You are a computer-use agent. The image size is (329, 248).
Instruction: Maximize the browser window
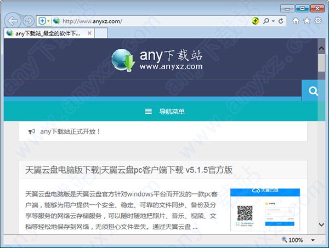click(x=302, y=8)
